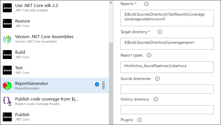221x125 pixels.
Task: Click the empty History directory field
Action: [x=167, y=110]
